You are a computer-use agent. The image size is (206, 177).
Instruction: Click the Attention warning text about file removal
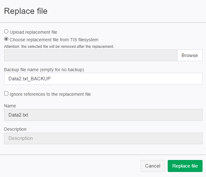pyautogui.click(x=59, y=47)
